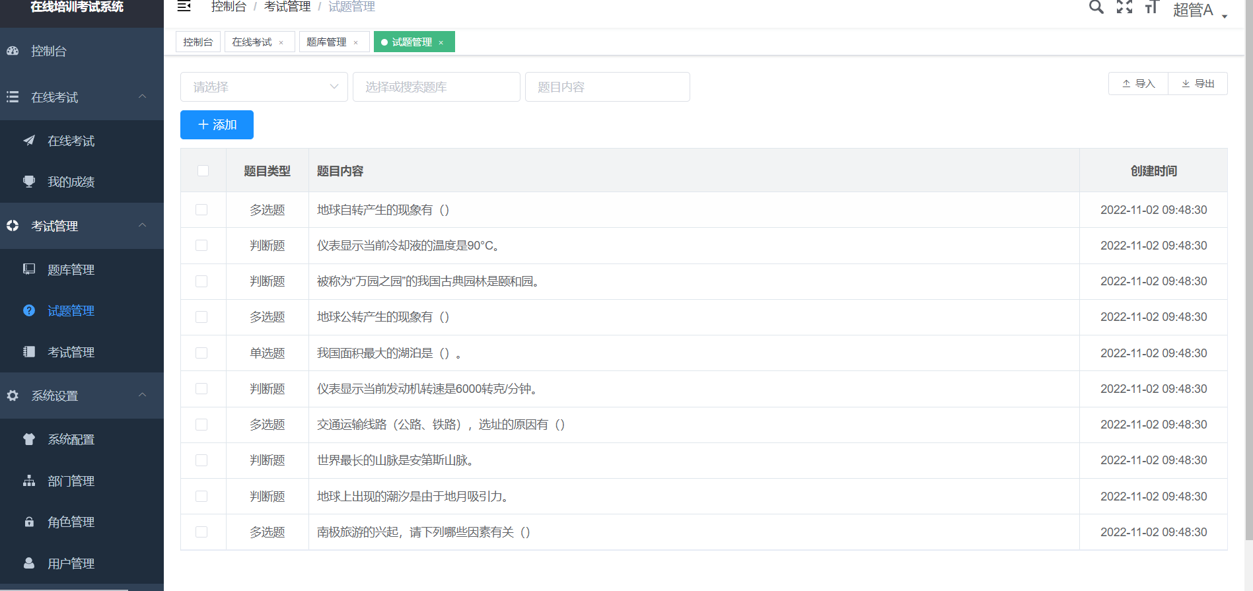Check the row 我国面积最大的湖泊是
The image size is (1253, 591).
[x=201, y=353]
